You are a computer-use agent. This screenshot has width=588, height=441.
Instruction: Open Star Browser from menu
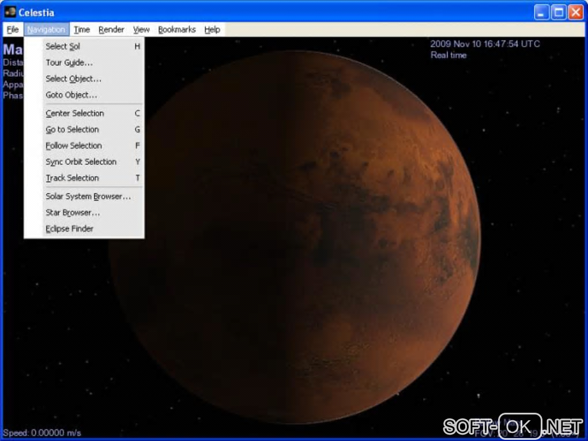[x=84, y=212]
